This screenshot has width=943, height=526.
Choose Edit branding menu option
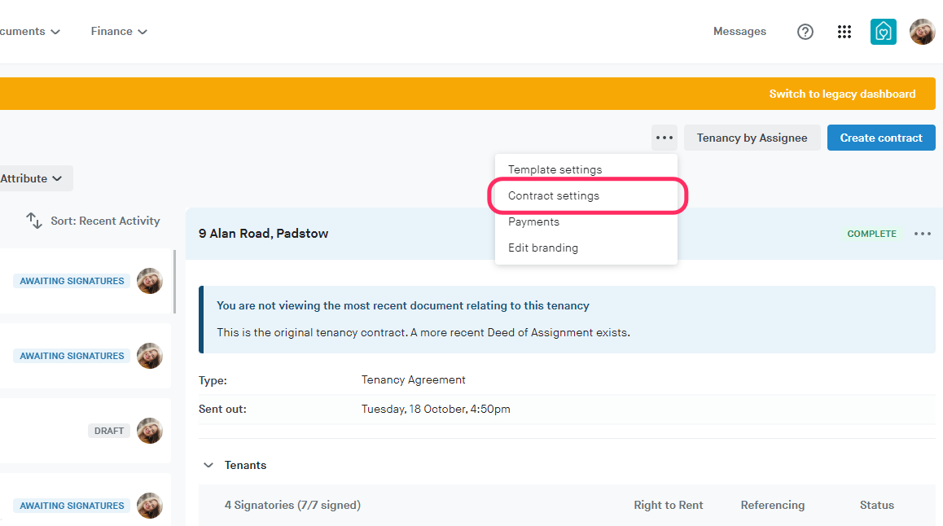543,248
